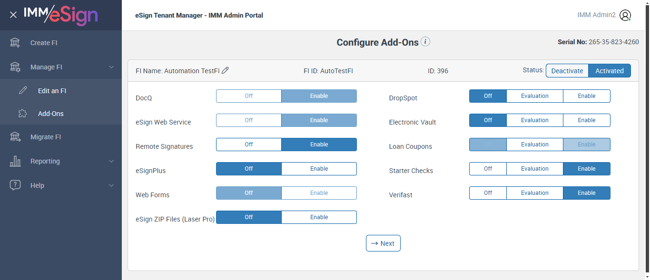
Task: Click the pencil icon beside FI Name
Action: [226, 70]
